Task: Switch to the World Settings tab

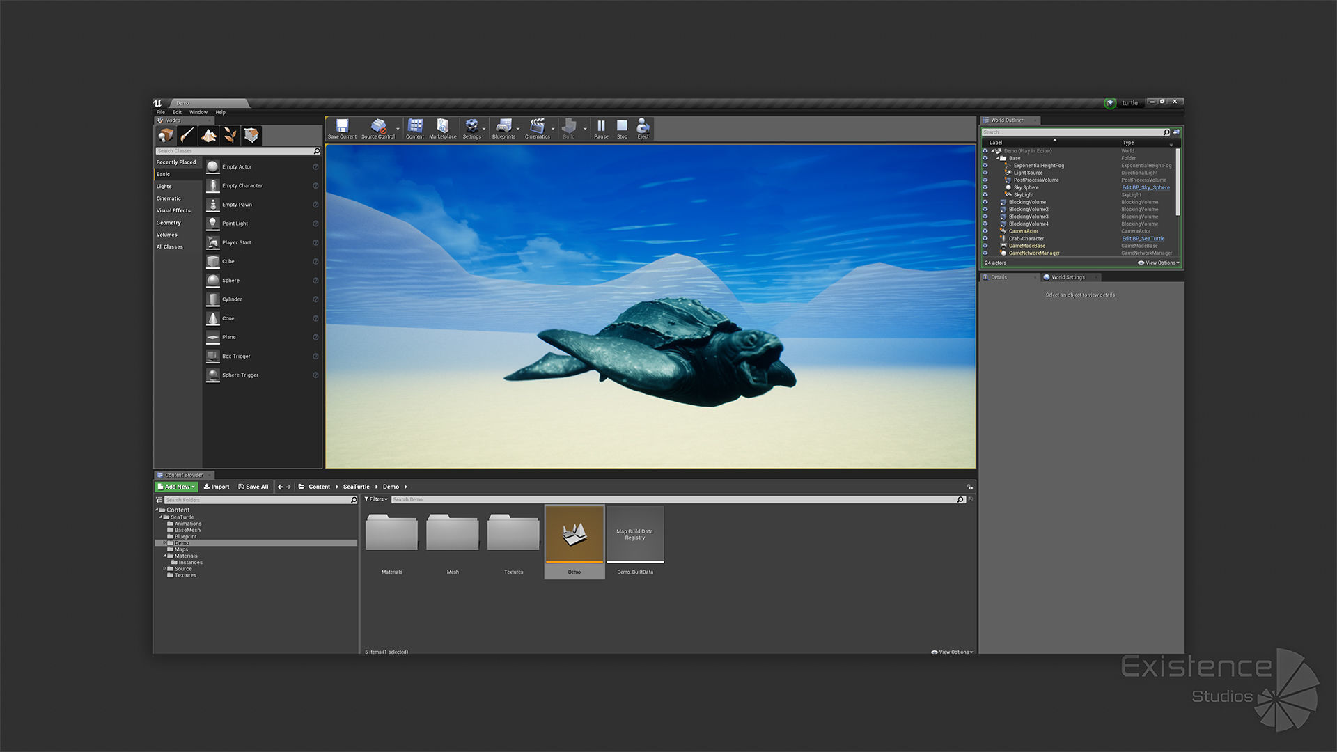Action: tap(1067, 277)
